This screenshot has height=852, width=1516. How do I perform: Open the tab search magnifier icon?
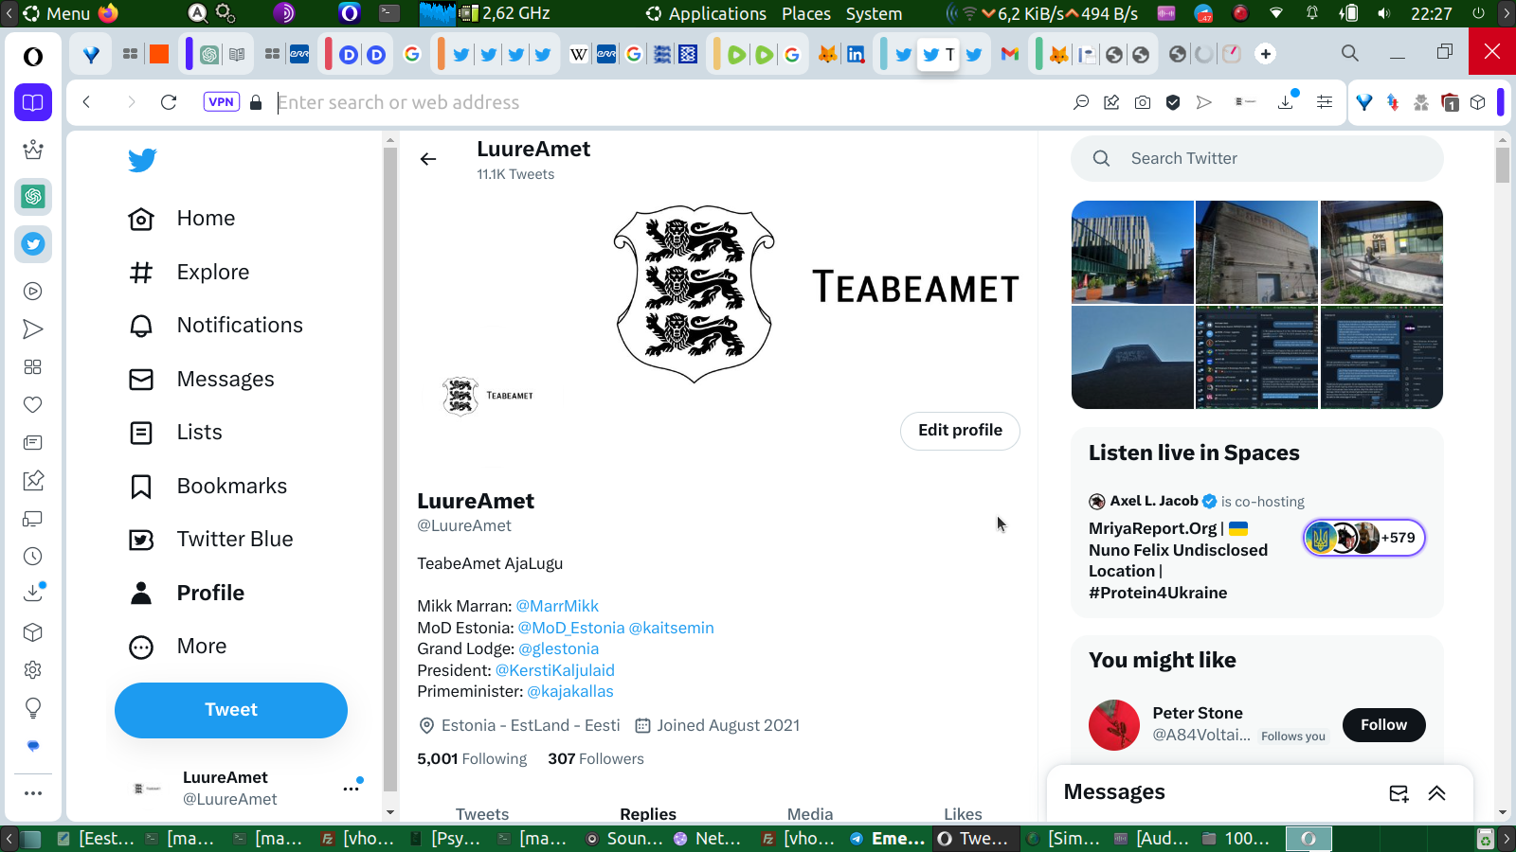pyautogui.click(x=1350, y=53)
